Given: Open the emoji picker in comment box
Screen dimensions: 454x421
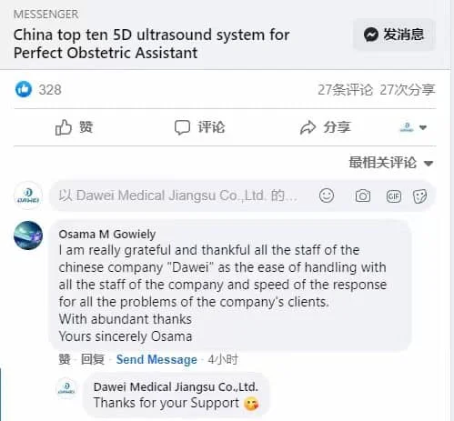Looking at the screenshot, I should pyautogui.click(x=327, y=195).
